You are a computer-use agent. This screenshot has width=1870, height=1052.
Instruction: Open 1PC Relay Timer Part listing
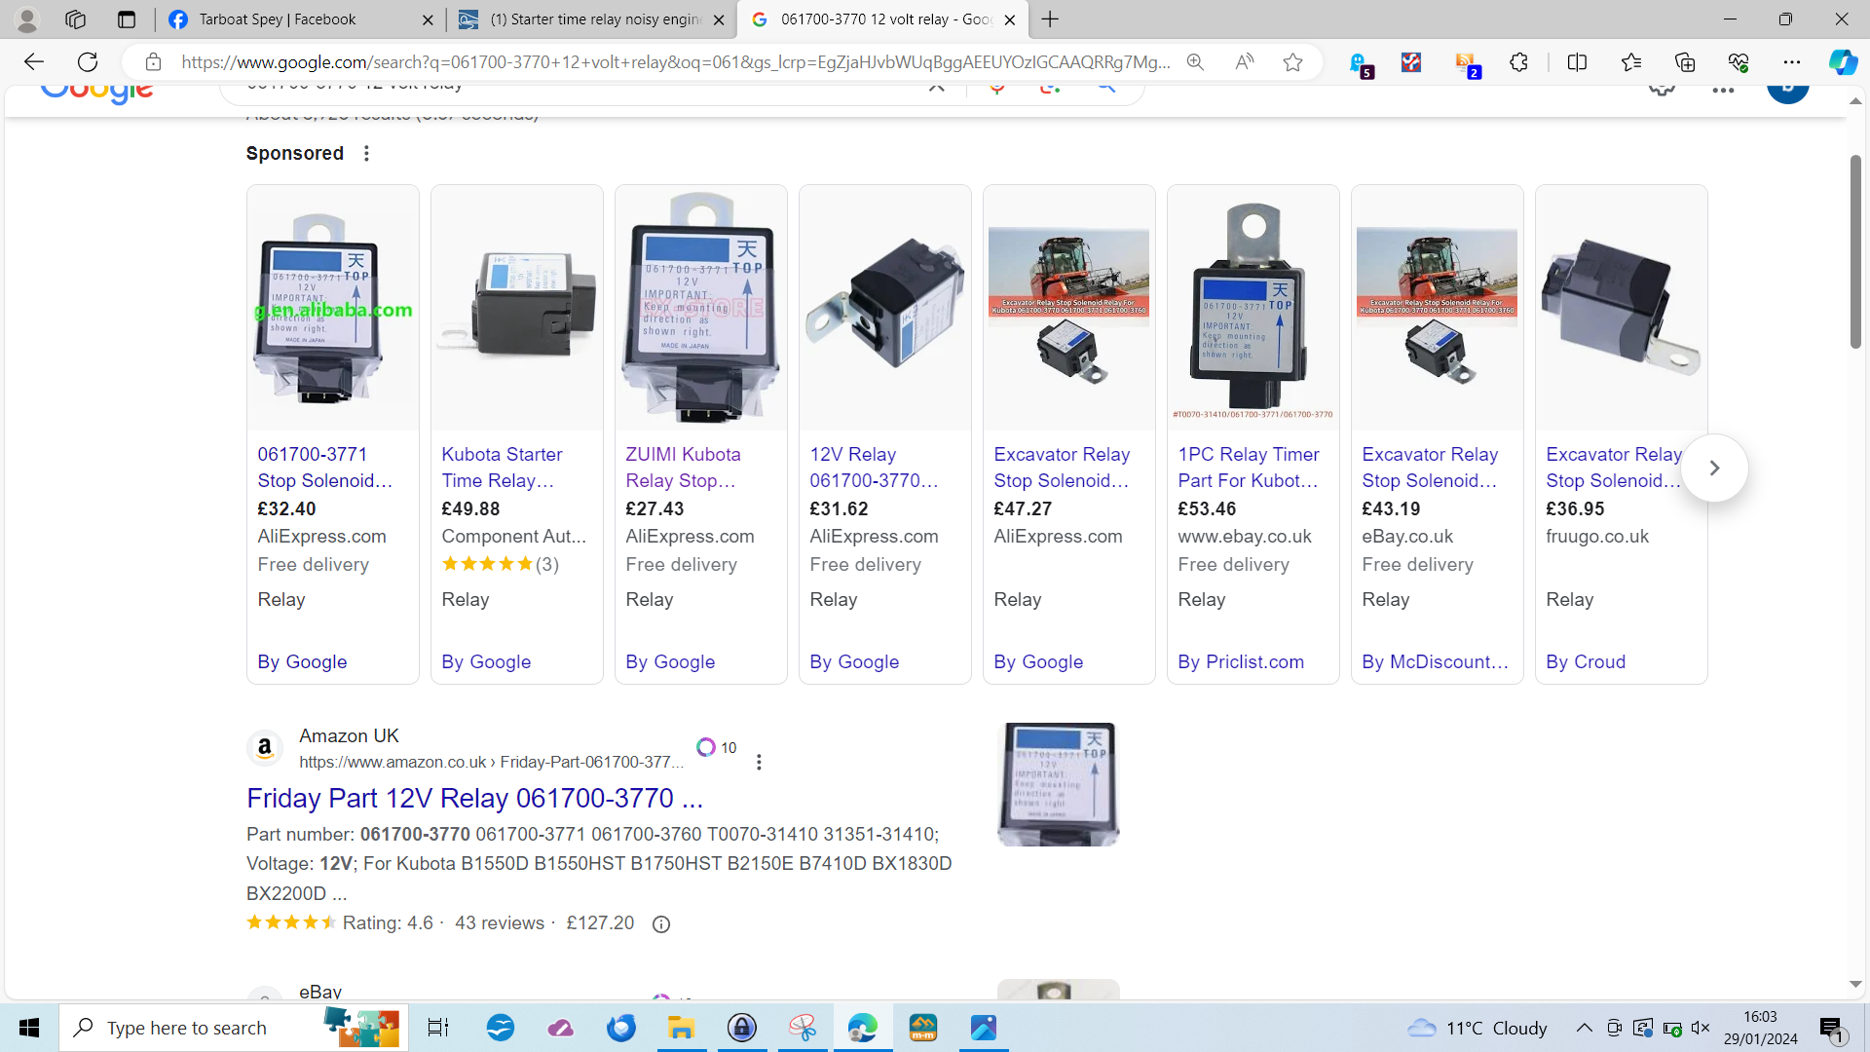(1249, 468)
